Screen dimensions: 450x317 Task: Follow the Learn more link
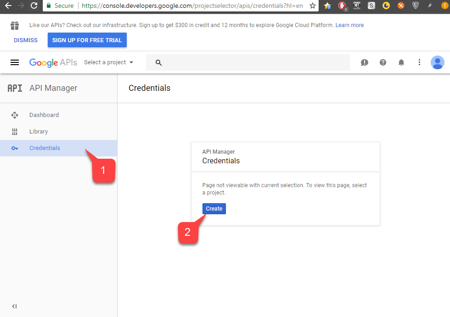(x=349, y=25)
